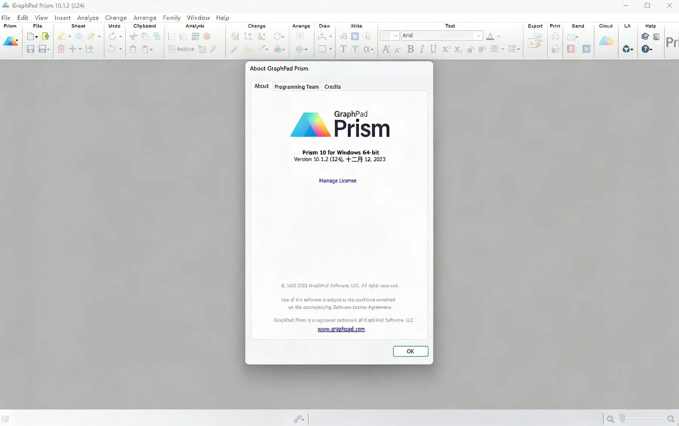Click the add new sheet plus icon
Viewport: 679px width, 426px height.
tap(72, 49)
